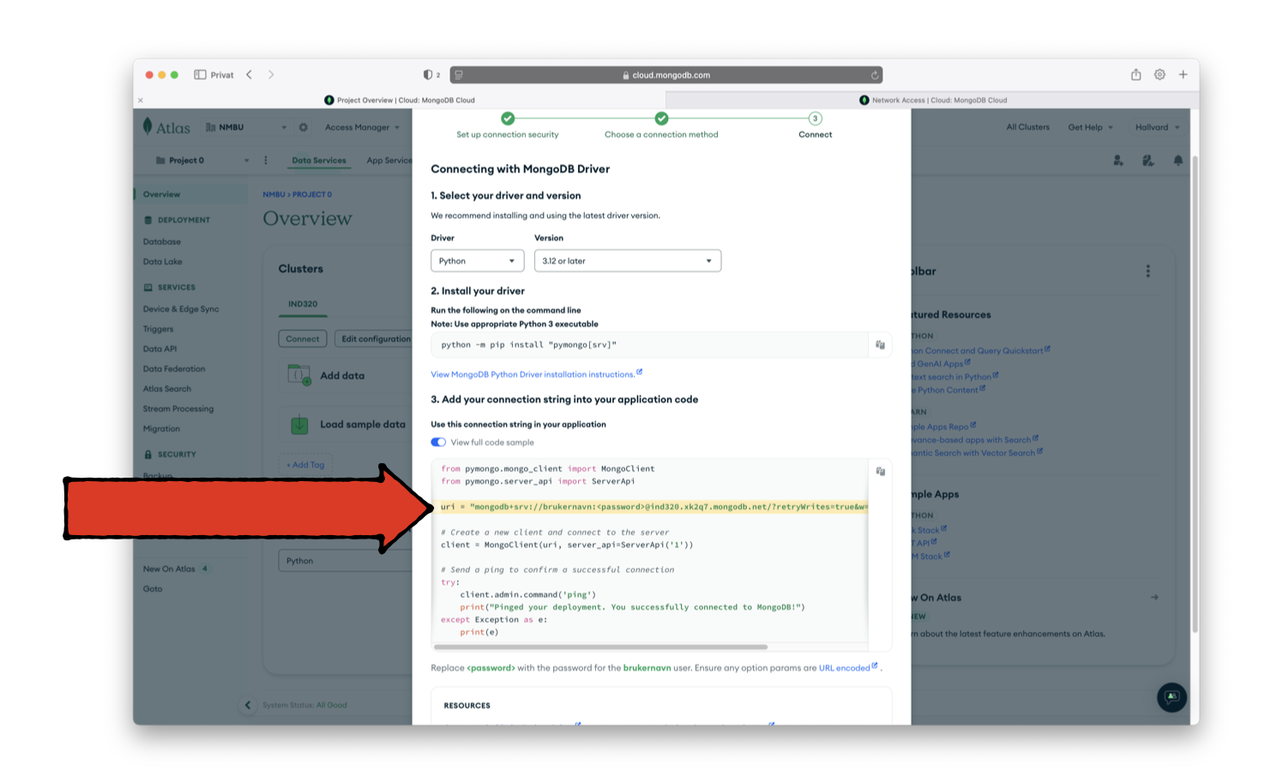
Task: Close the Project Overview browser tab
Action: 141,100
